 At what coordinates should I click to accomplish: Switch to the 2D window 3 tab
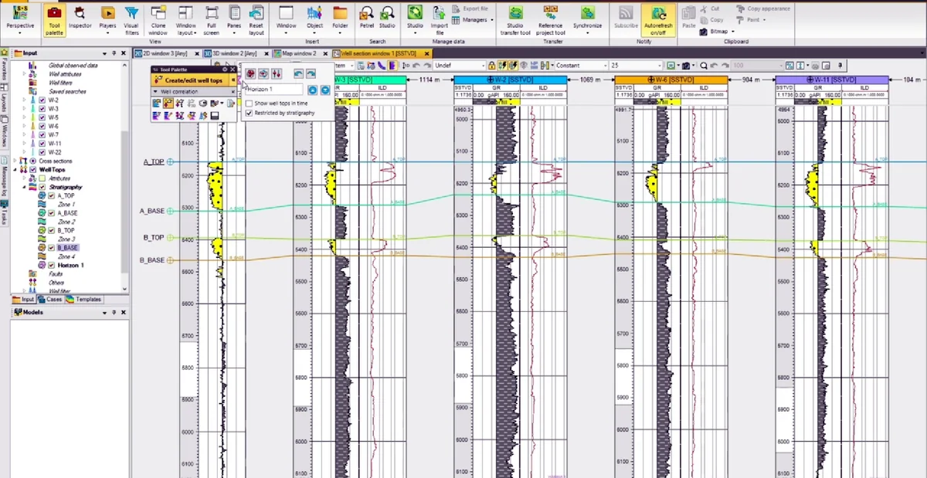pos(165,53)
